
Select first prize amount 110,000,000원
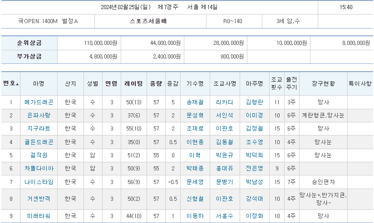100,43
